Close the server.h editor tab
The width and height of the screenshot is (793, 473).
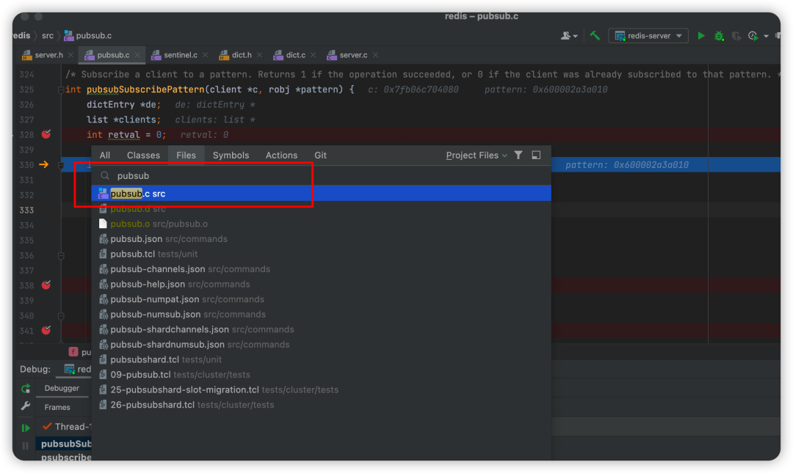70,55
